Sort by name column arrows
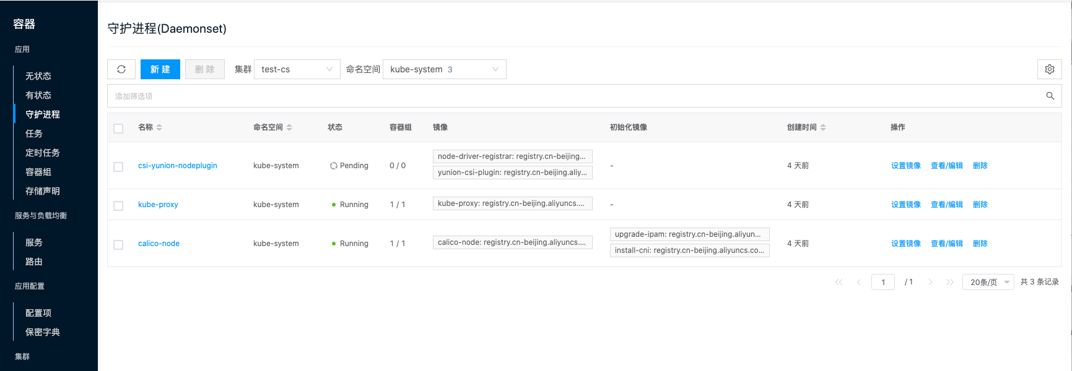 159,127
